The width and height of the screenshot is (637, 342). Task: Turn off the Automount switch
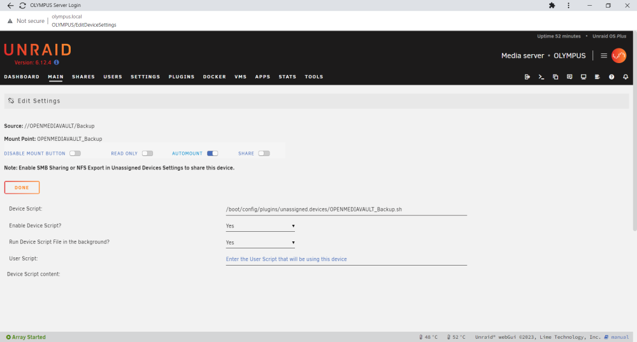[x=213, y=153]
